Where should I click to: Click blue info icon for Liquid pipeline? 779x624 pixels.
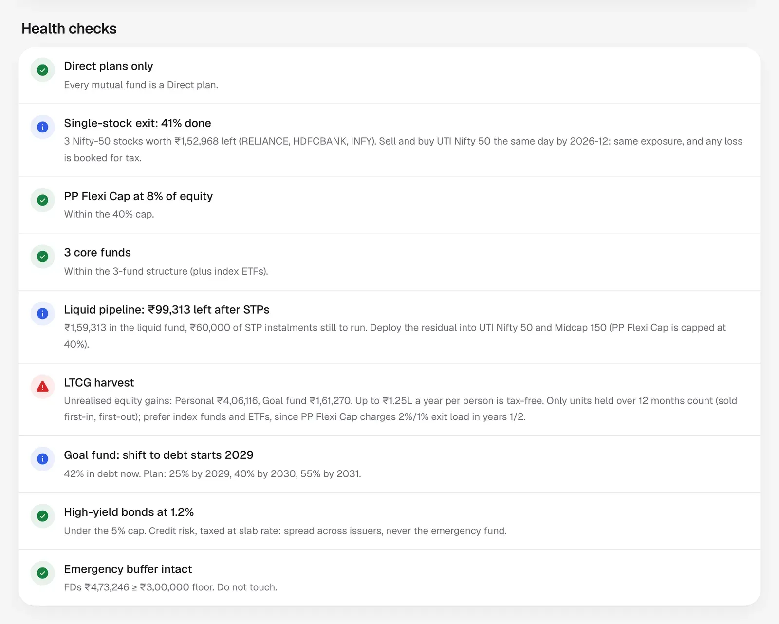(x=42, y=314)
